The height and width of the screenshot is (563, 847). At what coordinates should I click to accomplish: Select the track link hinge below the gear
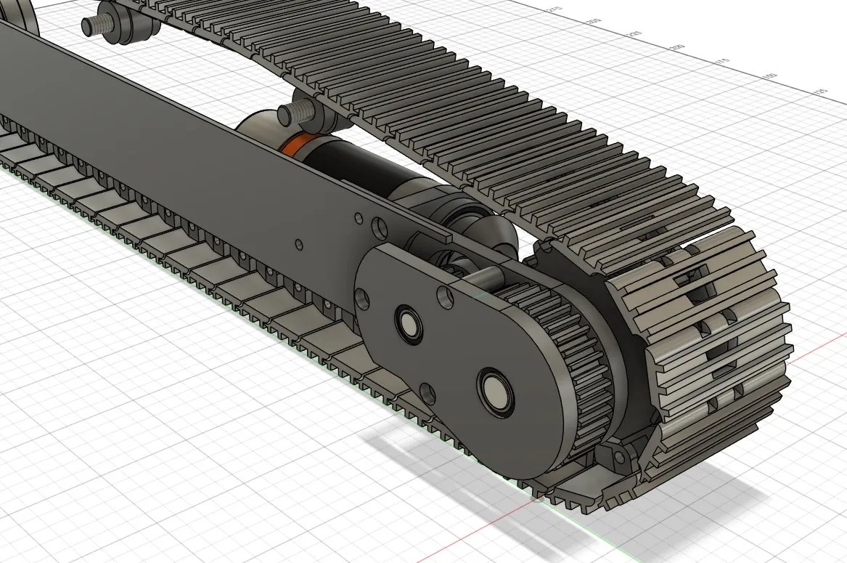621,456
